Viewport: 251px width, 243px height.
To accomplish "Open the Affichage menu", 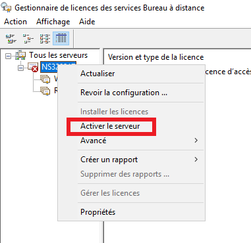I will click(53, 22).
